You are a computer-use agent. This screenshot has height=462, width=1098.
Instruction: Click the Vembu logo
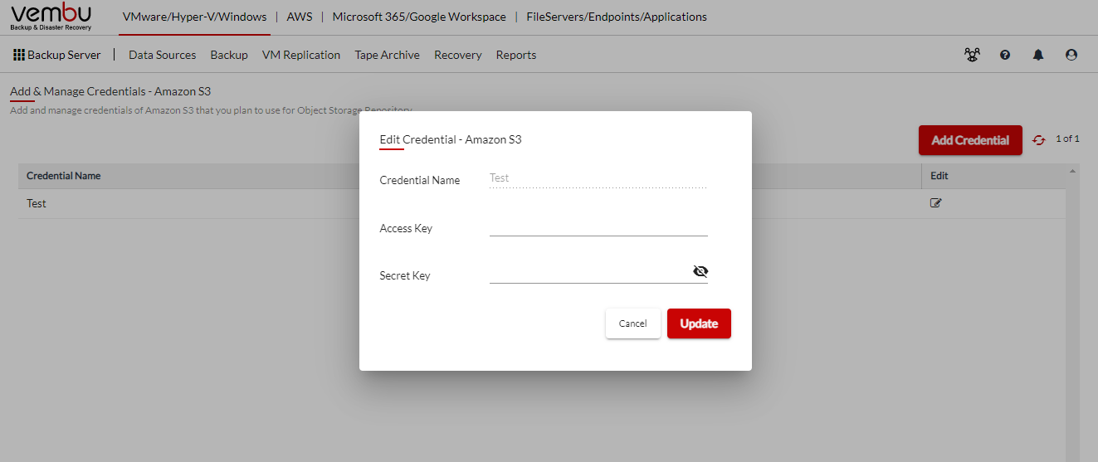pyautogui.click(x=51, y=17)
